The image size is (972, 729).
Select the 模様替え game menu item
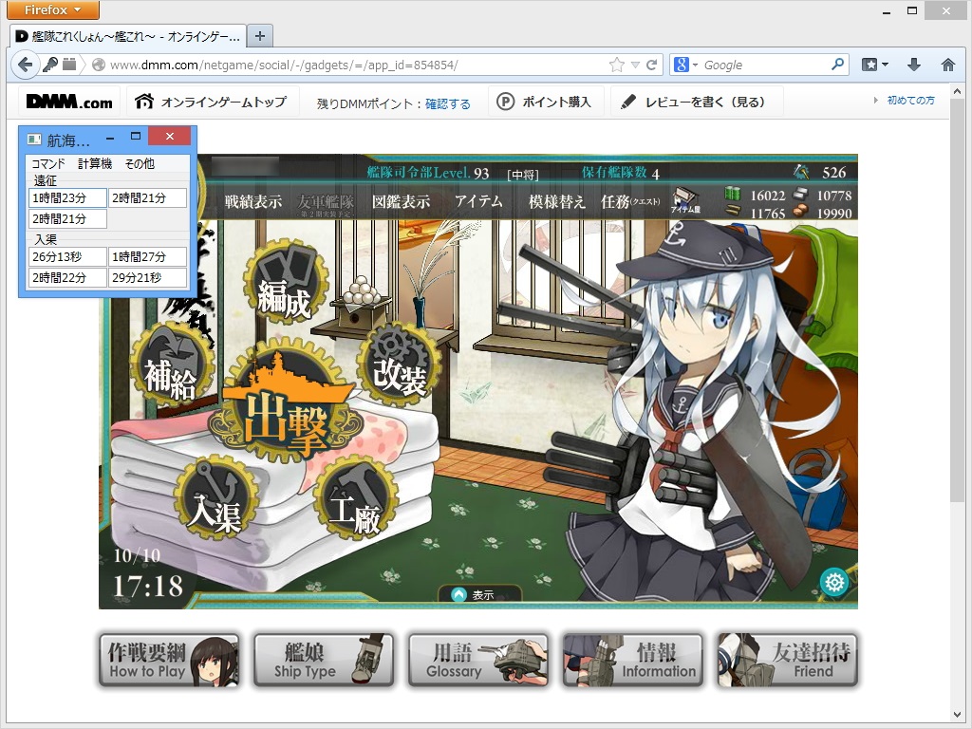tap(556, 201)
